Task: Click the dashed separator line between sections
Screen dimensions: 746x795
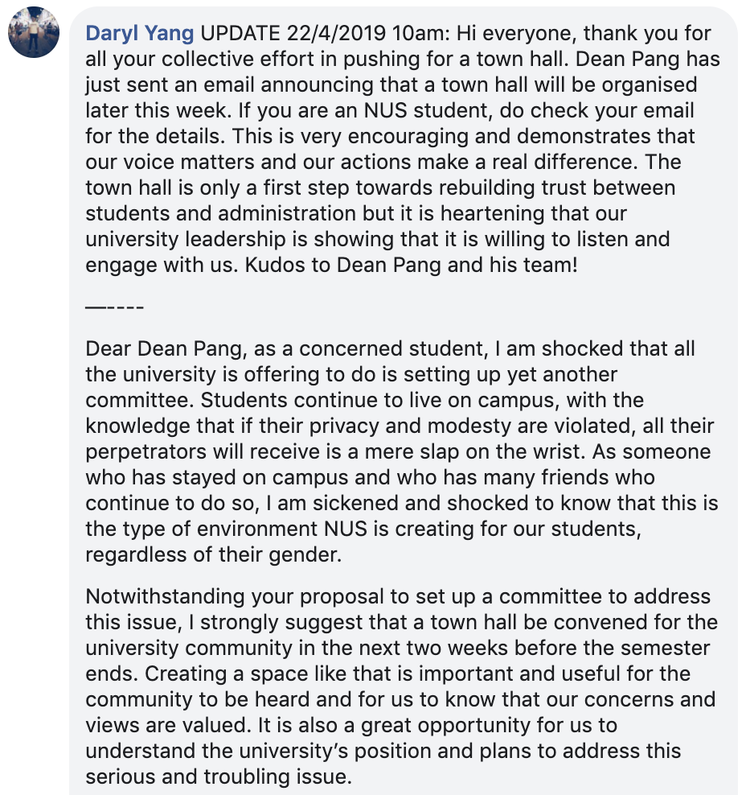Action: (114, 307)
